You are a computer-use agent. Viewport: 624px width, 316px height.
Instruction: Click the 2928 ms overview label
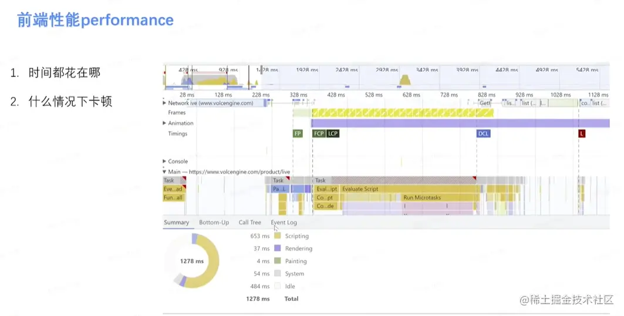pos(387,70)
